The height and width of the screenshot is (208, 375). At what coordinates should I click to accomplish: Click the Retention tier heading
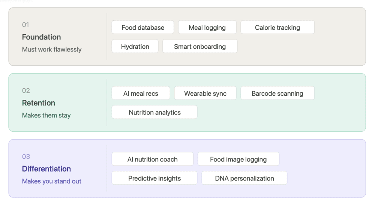click(39, 103)
